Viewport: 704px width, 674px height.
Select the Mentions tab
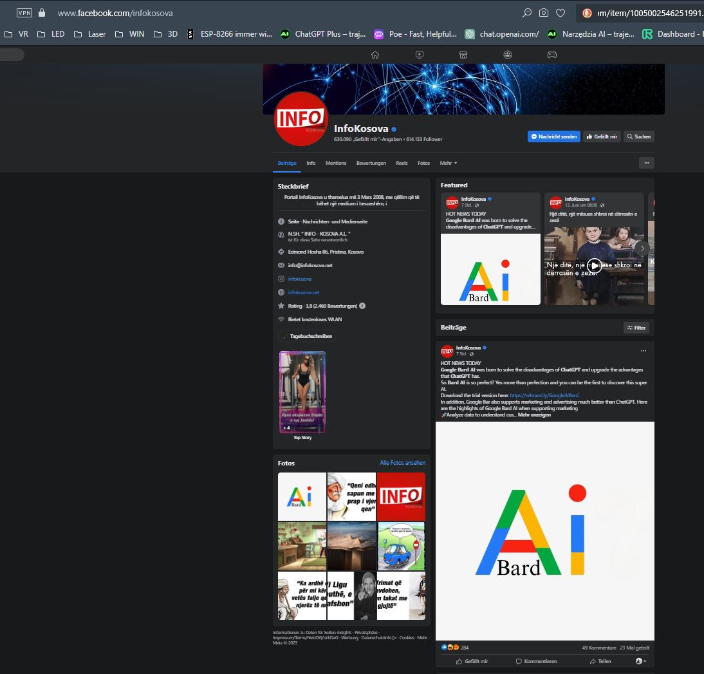(336, 163)
